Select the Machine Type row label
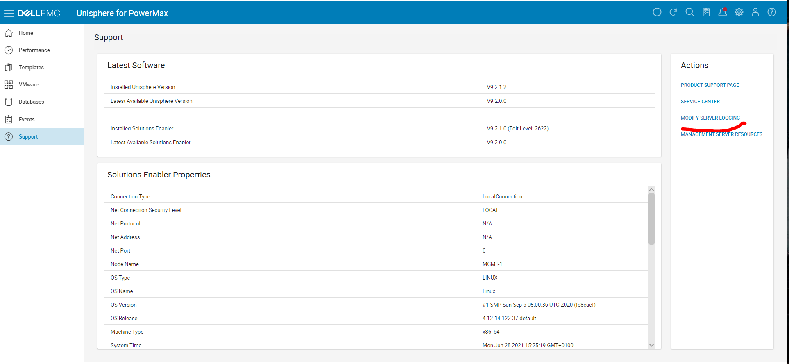 [x=127, y=332]
